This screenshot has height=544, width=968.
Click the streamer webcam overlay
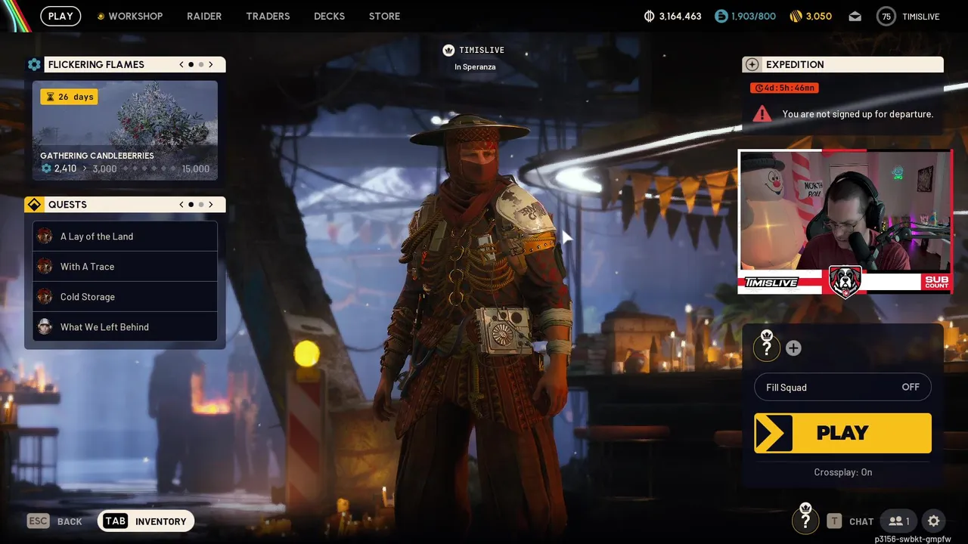click(x=845, y=221)
